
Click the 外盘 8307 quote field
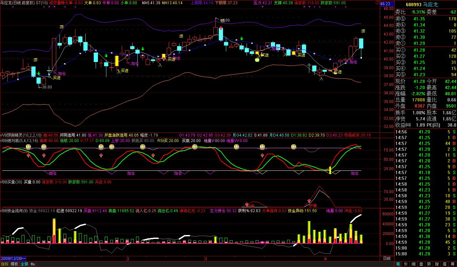(410, 106)
